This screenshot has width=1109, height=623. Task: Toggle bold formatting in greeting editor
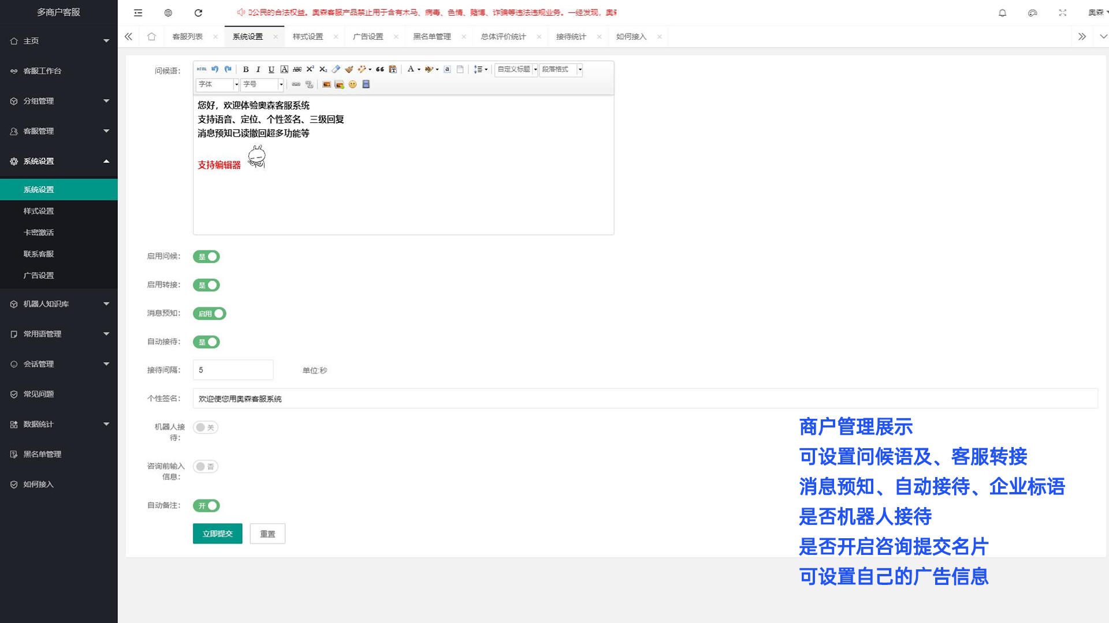(245, 69)
